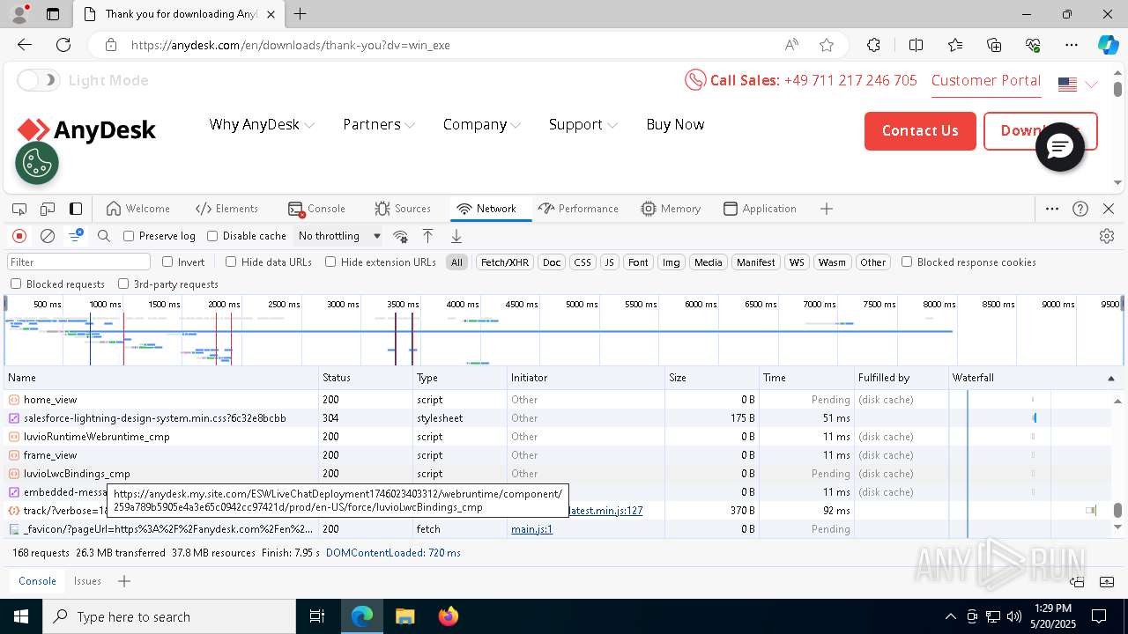The width and height of the screenshot is (1128, 634).
Task: Switch to Memory tab
Action: (672, 209)
